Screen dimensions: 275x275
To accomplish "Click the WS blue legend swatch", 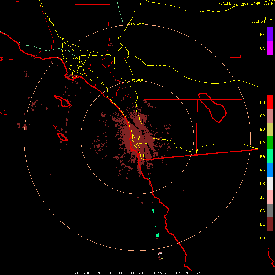I will [270, 170].
